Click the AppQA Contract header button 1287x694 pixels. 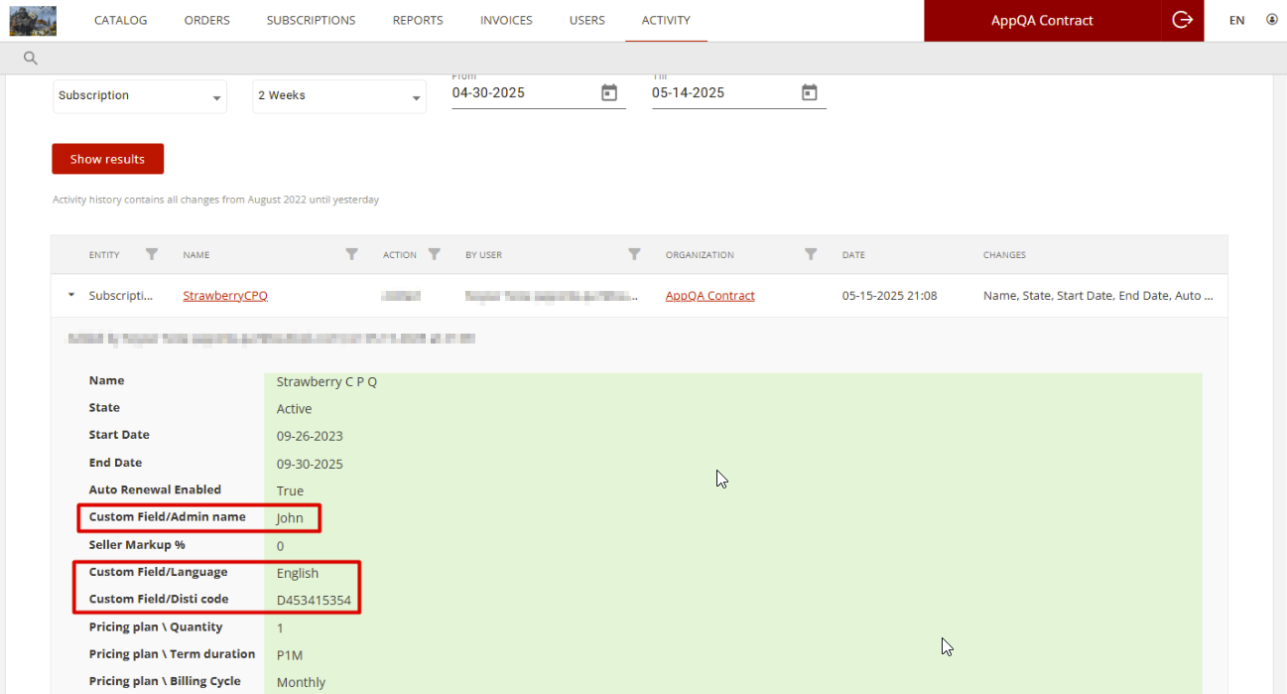pyautogui.click(x=1042, y=20)
